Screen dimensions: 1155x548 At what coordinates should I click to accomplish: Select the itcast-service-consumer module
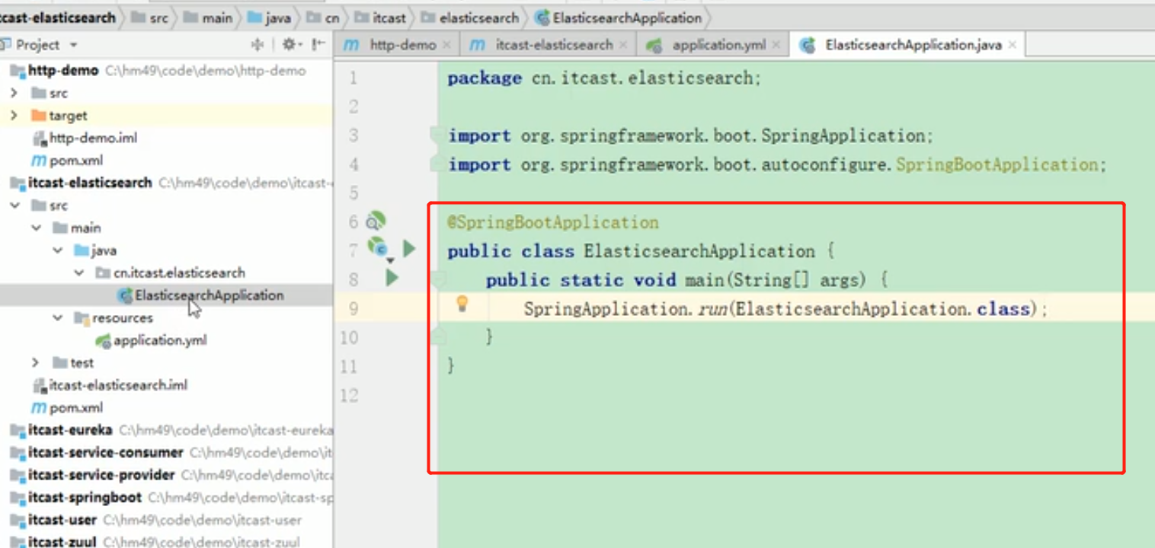pos(106,452)
